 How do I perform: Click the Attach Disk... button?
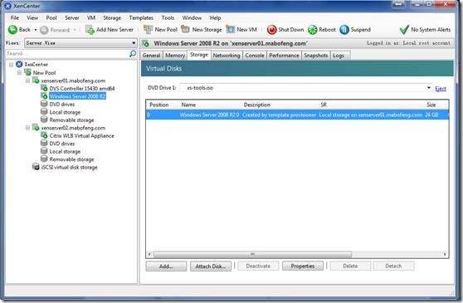[x=211, y=266]
